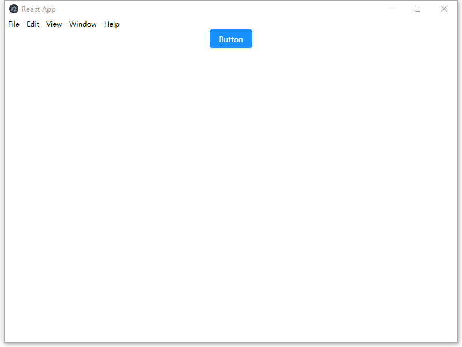462x347 pixels.
Task: Open the View menu
Action: pyautogui.click(x=54, y=24)
